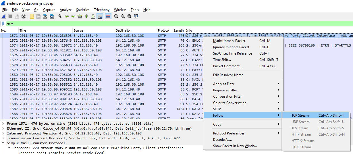Start capturing packets with shark fin icon
Image resolution: width=353 pixels, height=154 pixels.
pyautogui.click(x=4, y=16)
